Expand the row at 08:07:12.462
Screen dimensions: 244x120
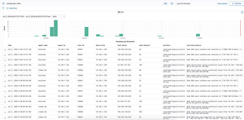tap(5, 112)
